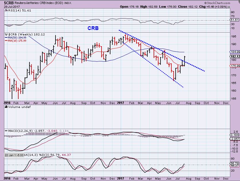Click the date 28-Jul-2017
This screenshot has height=181, width=240.
tap(11, 7)
